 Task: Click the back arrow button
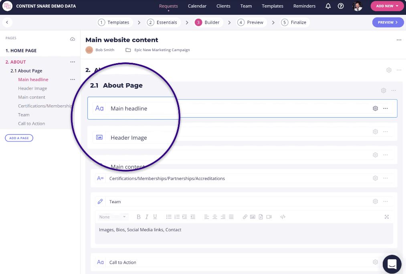click(x=7, y=22)
